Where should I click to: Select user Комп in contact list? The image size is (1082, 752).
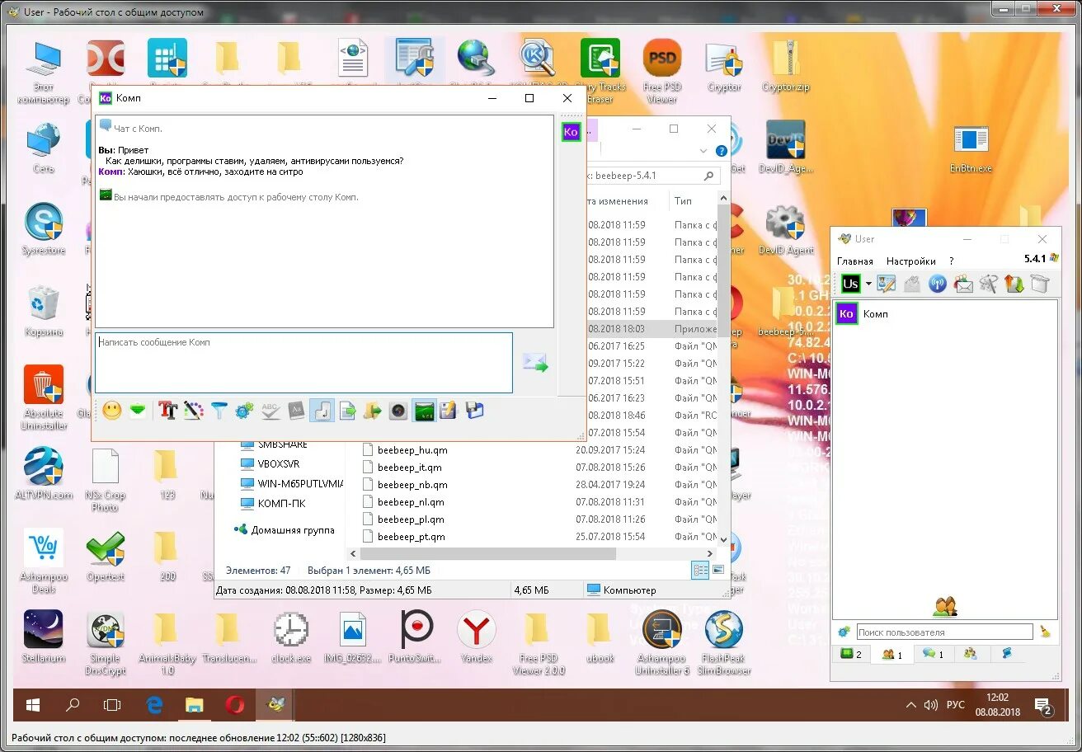point(945,314)
